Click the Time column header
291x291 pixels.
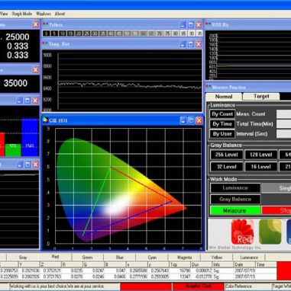(x=266, y=264)
